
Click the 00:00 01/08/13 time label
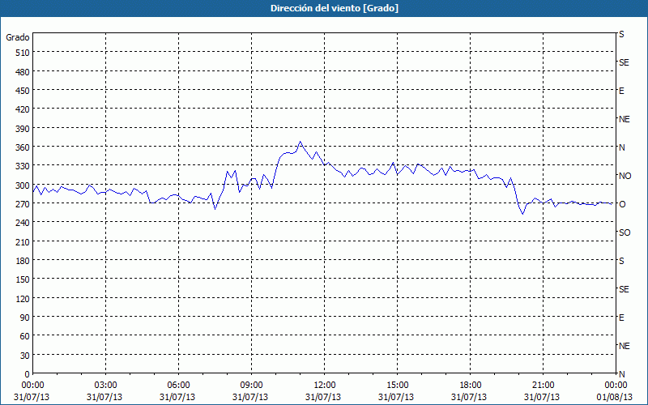coord(616,391)
